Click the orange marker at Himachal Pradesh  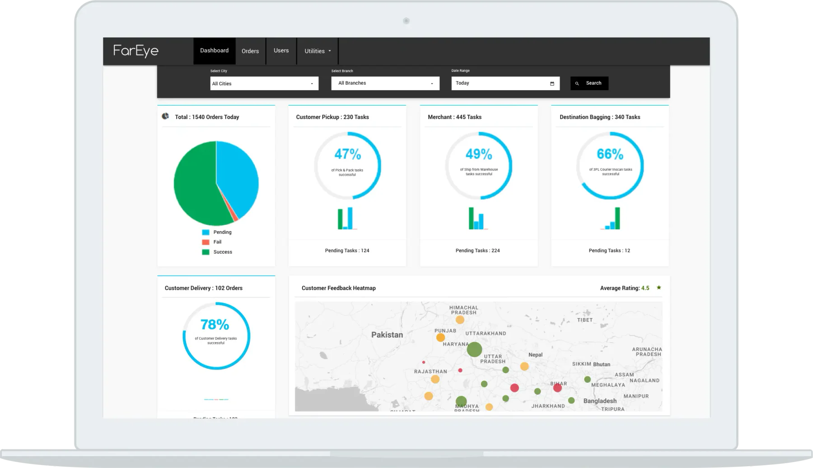tap(460, 320)
